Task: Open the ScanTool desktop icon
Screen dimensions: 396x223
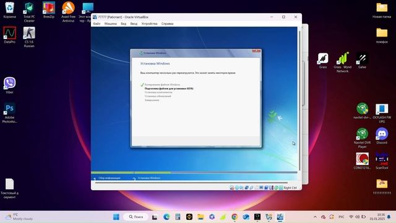Action: tap(382, 161)
